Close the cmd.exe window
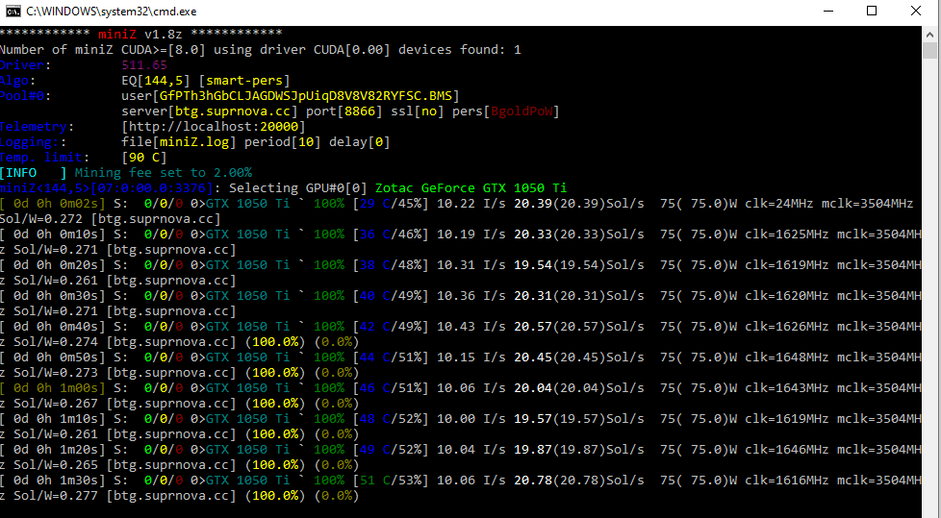The width and height of the screenshot is (941, 518). click(915, 12)
